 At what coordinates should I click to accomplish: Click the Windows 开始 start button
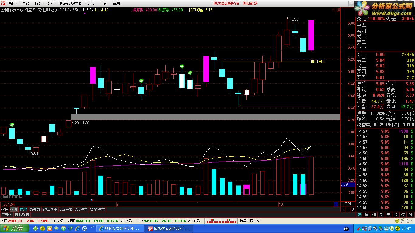[x=15, y=228]
